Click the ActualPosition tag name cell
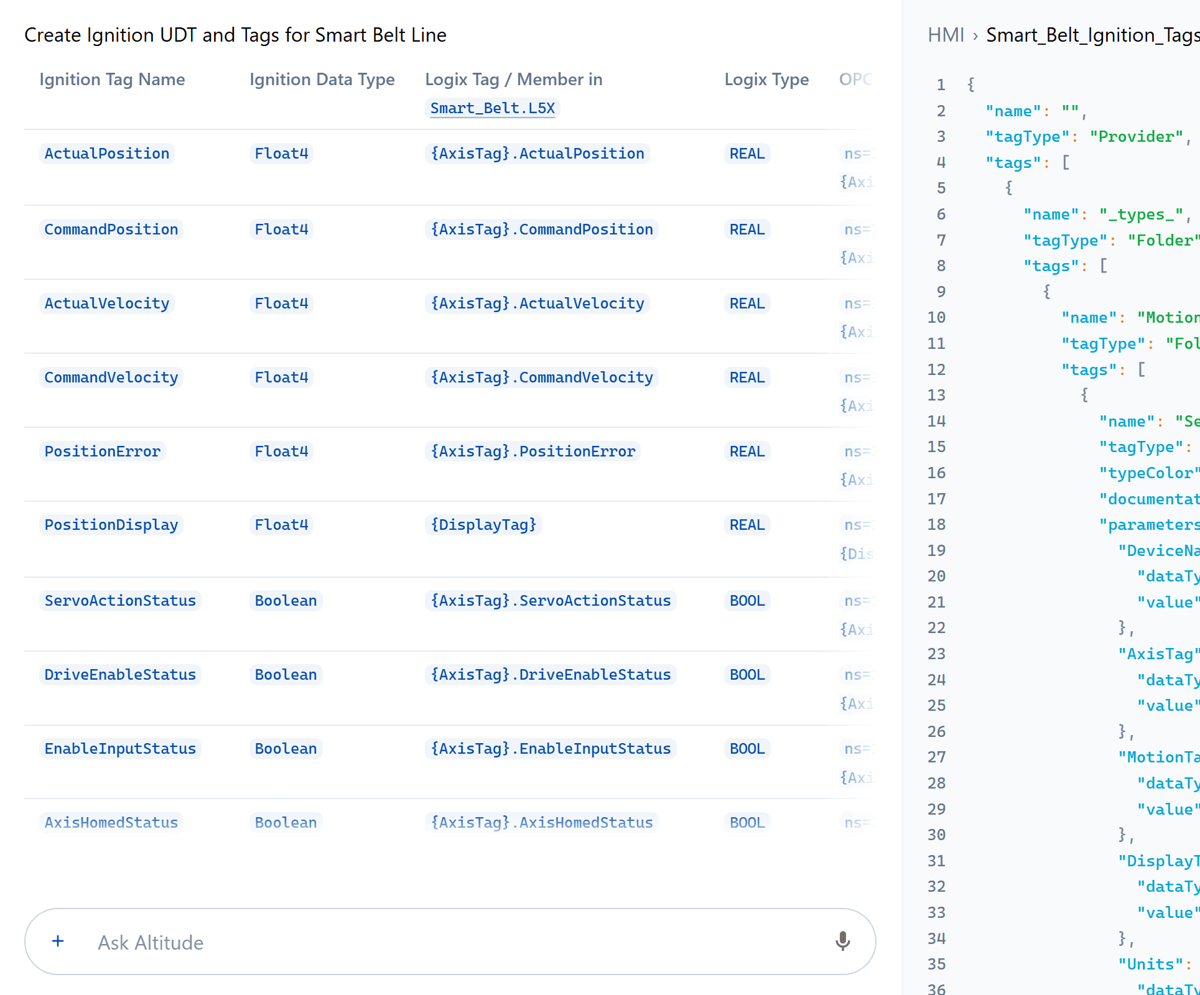 point(107,154)
